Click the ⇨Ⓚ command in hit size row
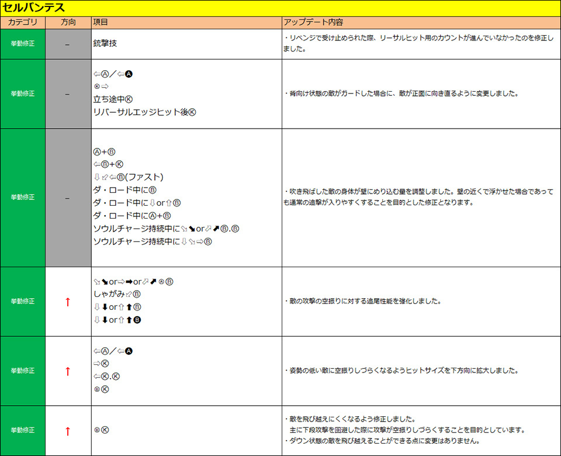This screenshot has height=456, width=561. (x=101, y=364)
